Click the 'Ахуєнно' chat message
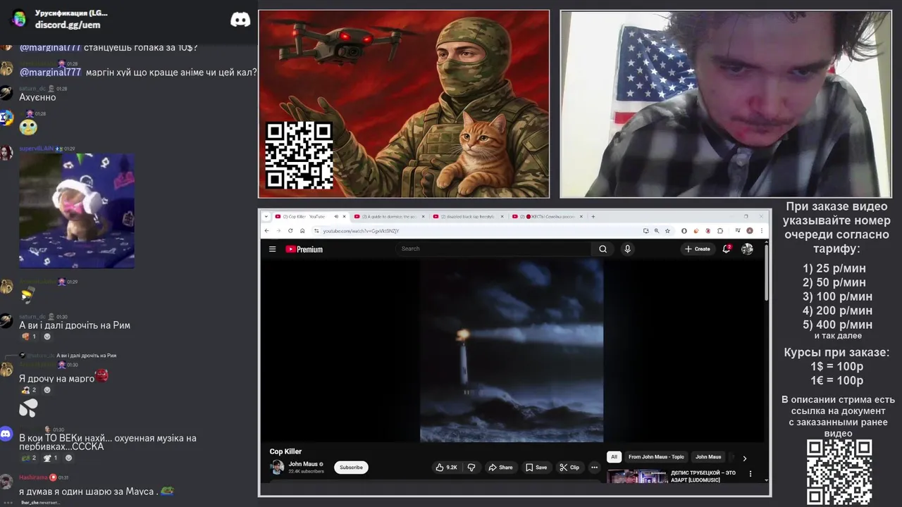 (37, 97)
